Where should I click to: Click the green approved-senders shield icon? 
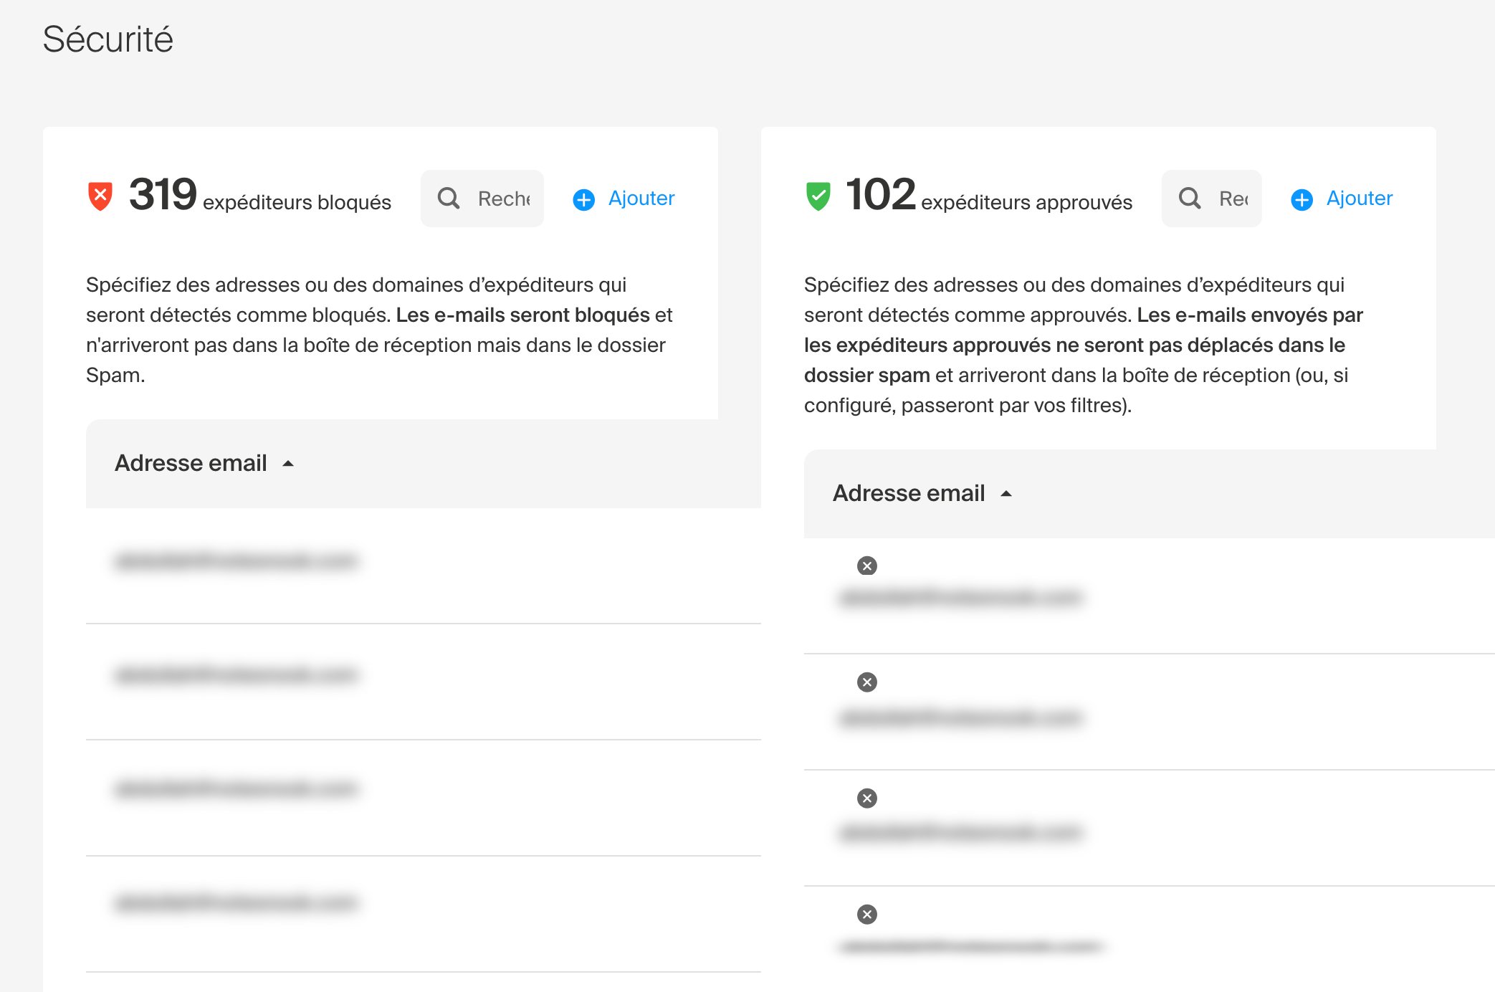(x=818, y=196)
